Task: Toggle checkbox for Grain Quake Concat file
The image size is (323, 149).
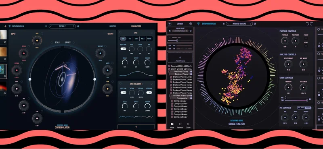Action: point(169,69)
